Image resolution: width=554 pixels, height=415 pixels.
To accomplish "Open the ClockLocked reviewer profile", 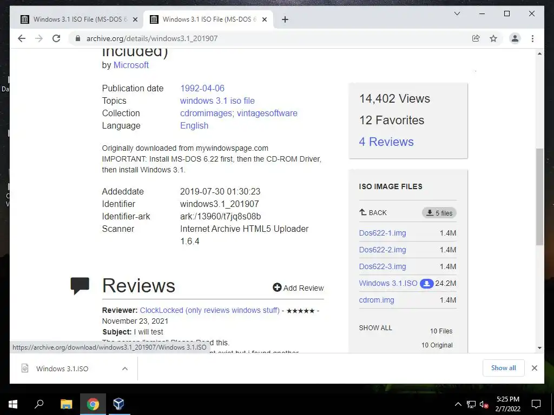I will [209, 310].
